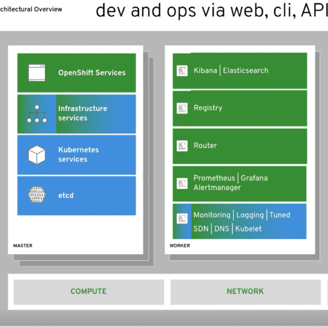Viewport: 328px width, 328px height.
Task: Click the Alertmanager text
Action: pyautogui.click(x=217, y=188)
